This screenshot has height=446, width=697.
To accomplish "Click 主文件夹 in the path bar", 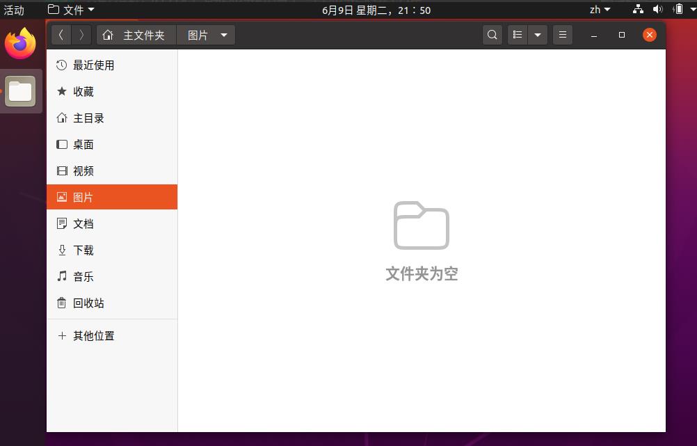I will (136, 35).
